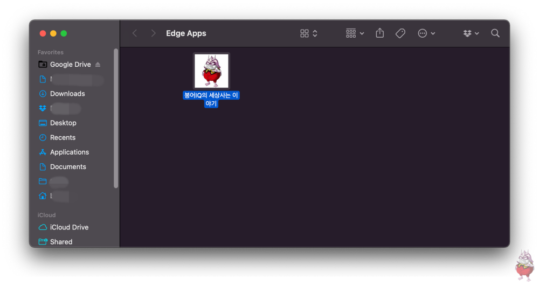Click the Edge Apps window title
This screenshot has width=539, height=286.
click(186, 33)
